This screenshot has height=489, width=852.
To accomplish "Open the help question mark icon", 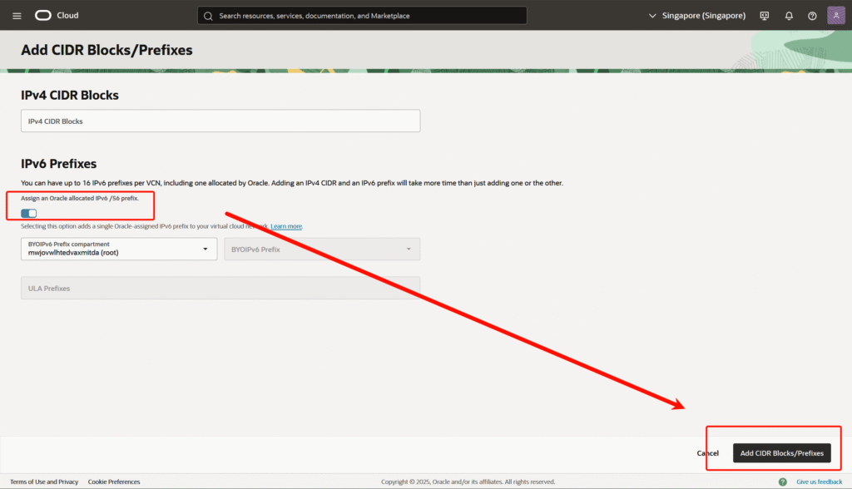I will tap(812, 16).
